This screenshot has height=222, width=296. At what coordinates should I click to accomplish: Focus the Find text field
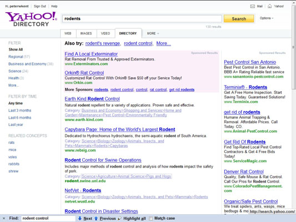pyautogui.click(x=48, y=219)
